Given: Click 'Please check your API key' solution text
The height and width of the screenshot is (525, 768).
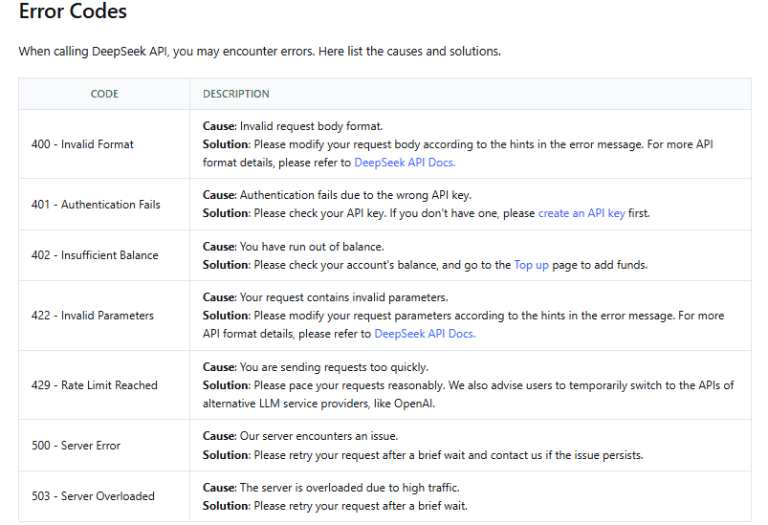Looking at the screenshot, I should point(319,213).
